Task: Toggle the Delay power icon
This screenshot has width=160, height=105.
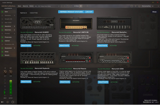Action: (2, 52)
